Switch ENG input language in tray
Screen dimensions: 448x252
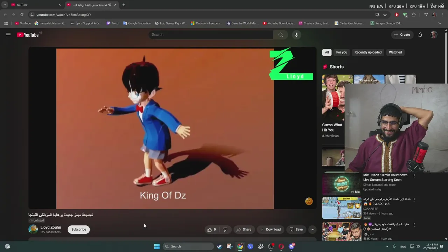click(x=403, y=246)
